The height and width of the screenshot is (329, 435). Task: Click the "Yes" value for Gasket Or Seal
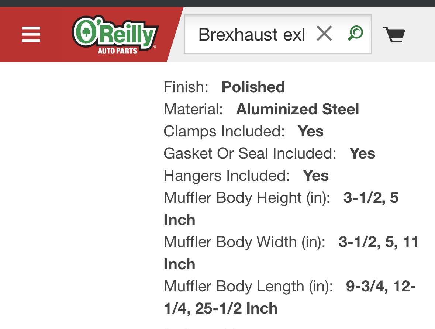click(362, 154)
